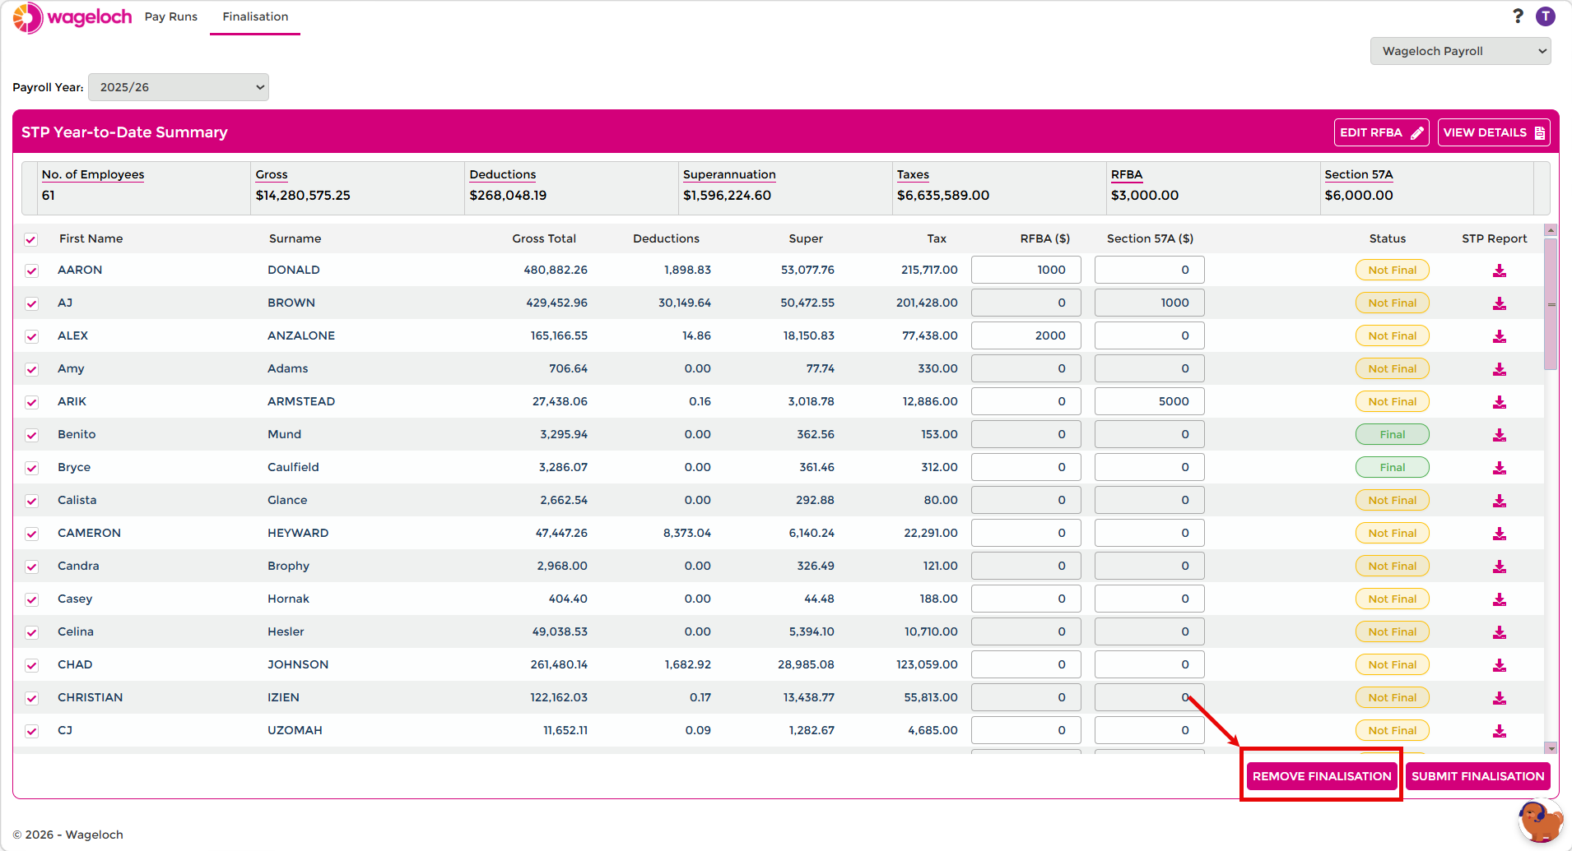This screenshot has height=851, width=1572.
Task: Click the Not Final status badge for AARON DONALD
Action: point(1393,270)
